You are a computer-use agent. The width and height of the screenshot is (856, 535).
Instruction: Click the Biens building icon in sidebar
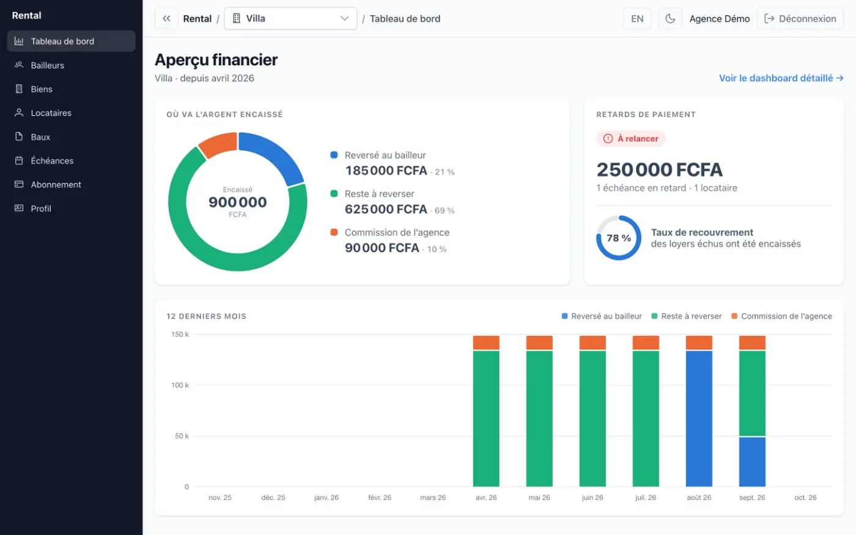tap(19, 89)
